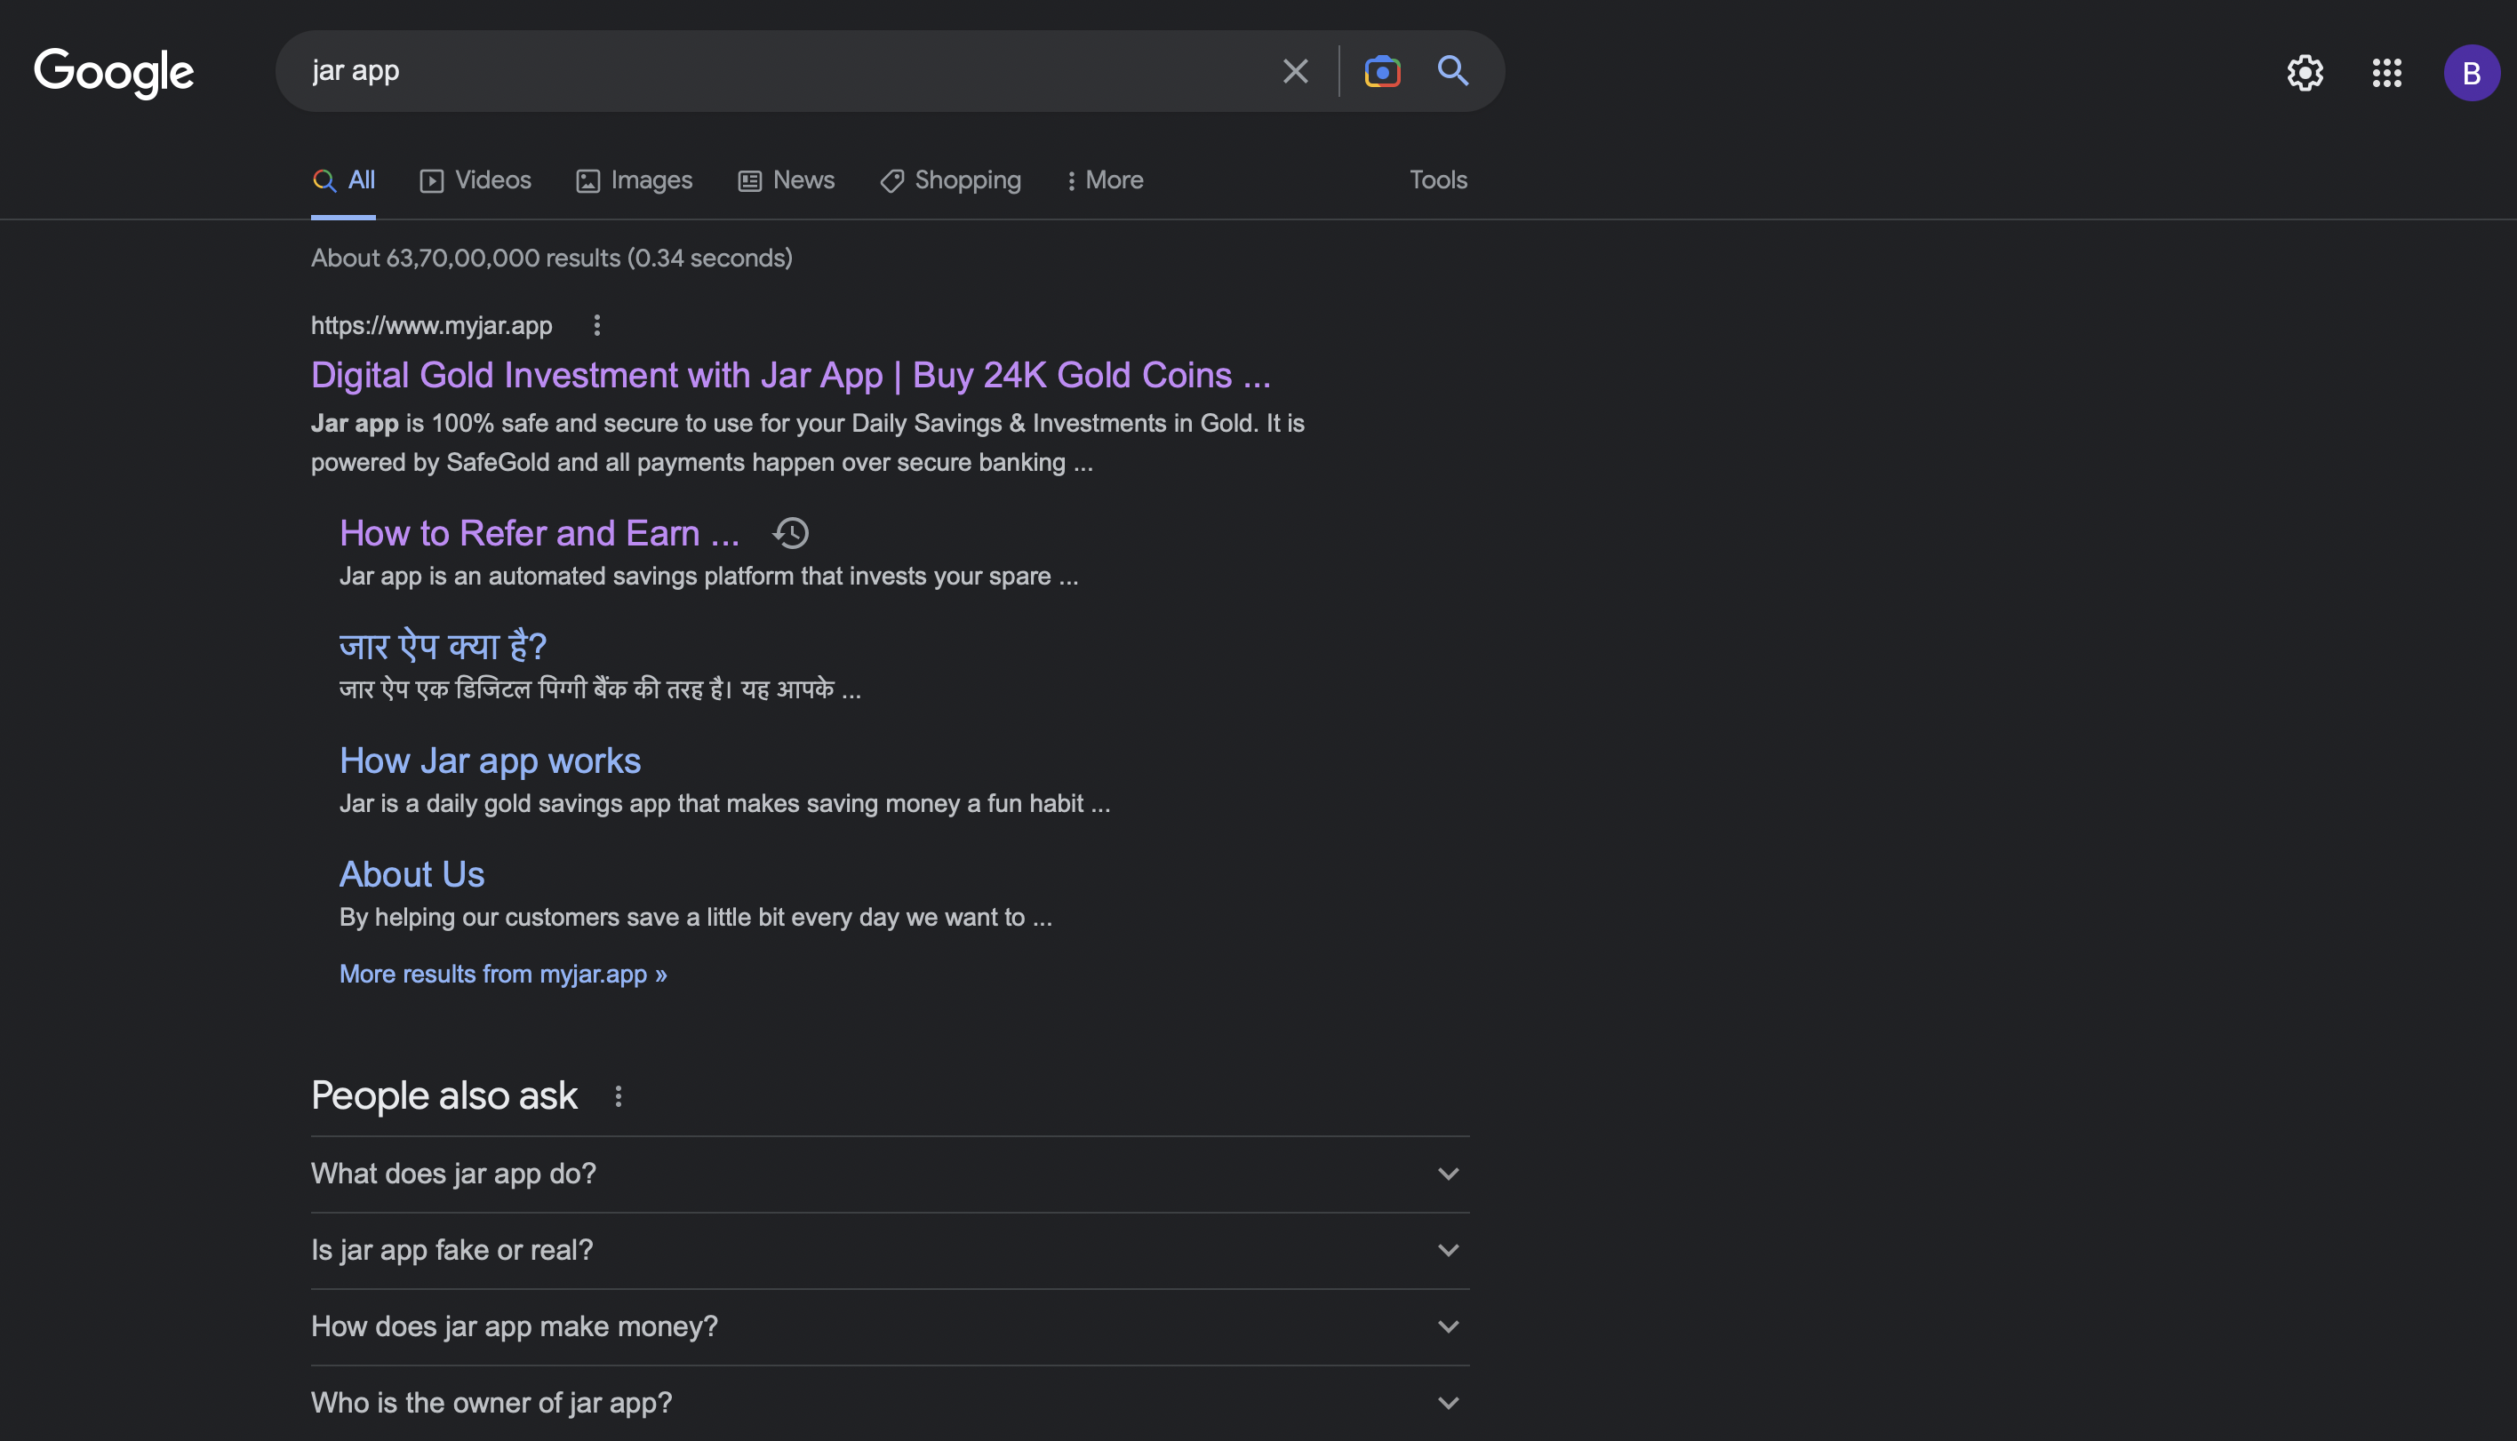The height and width of the screenshot is (1441, 2517).
Task: Open Google Search settings gear
Action: pyautogui.click(x=2305, y=72)
